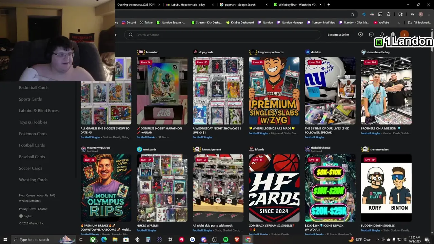Close the popmart Google Search tab

pos(267,5)
